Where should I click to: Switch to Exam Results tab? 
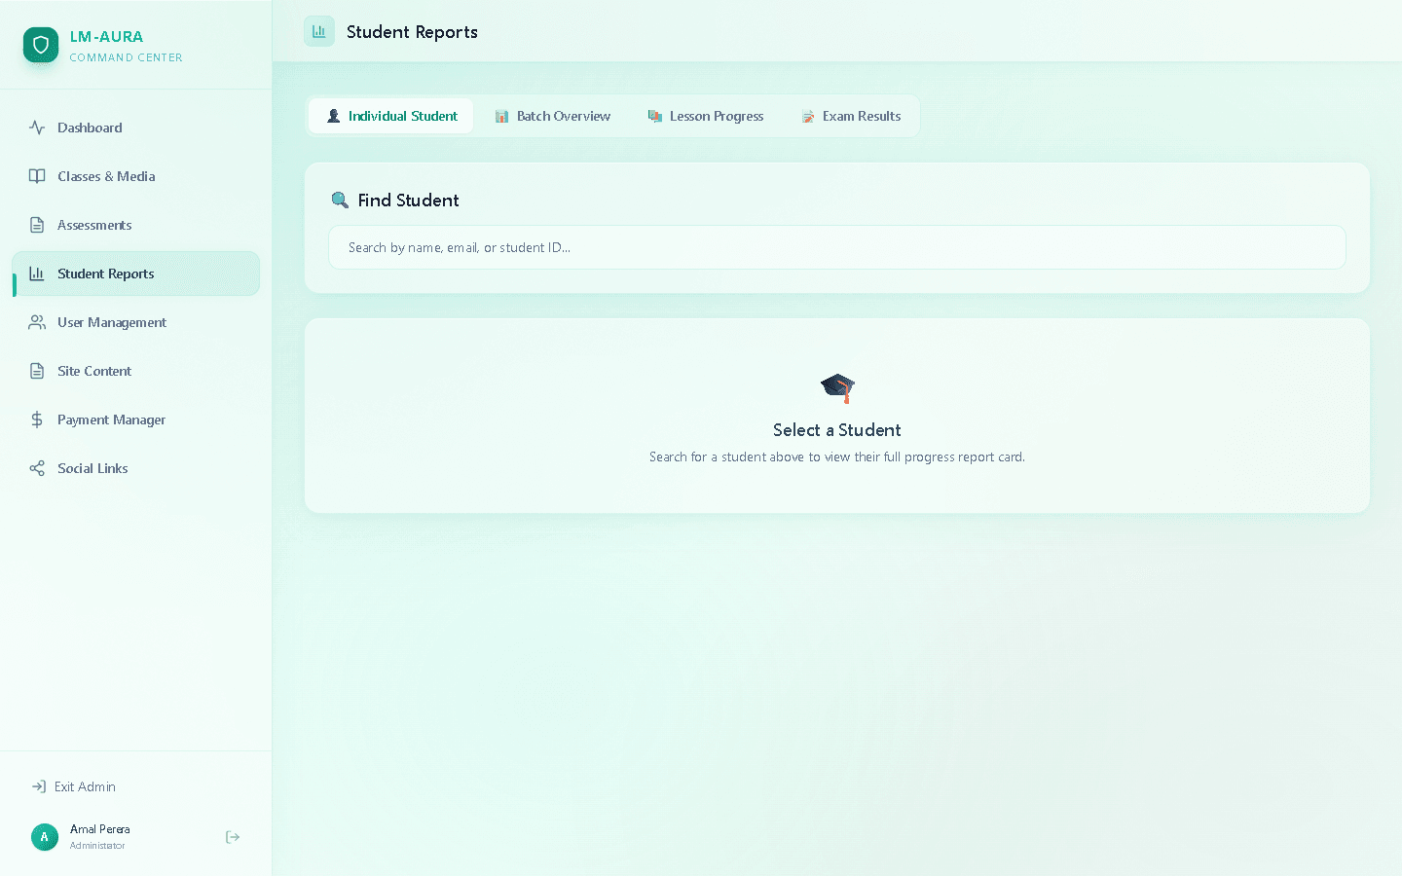pyautogui.click(x=851, y=116)
